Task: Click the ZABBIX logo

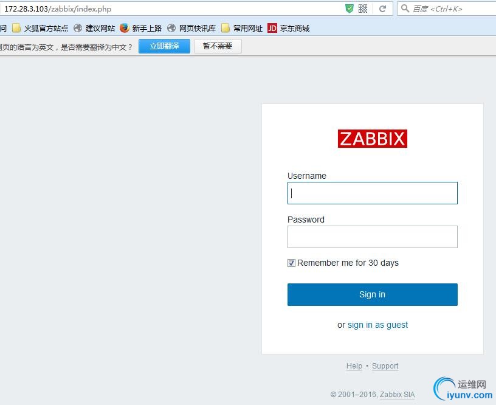Action: click(373, 139)
